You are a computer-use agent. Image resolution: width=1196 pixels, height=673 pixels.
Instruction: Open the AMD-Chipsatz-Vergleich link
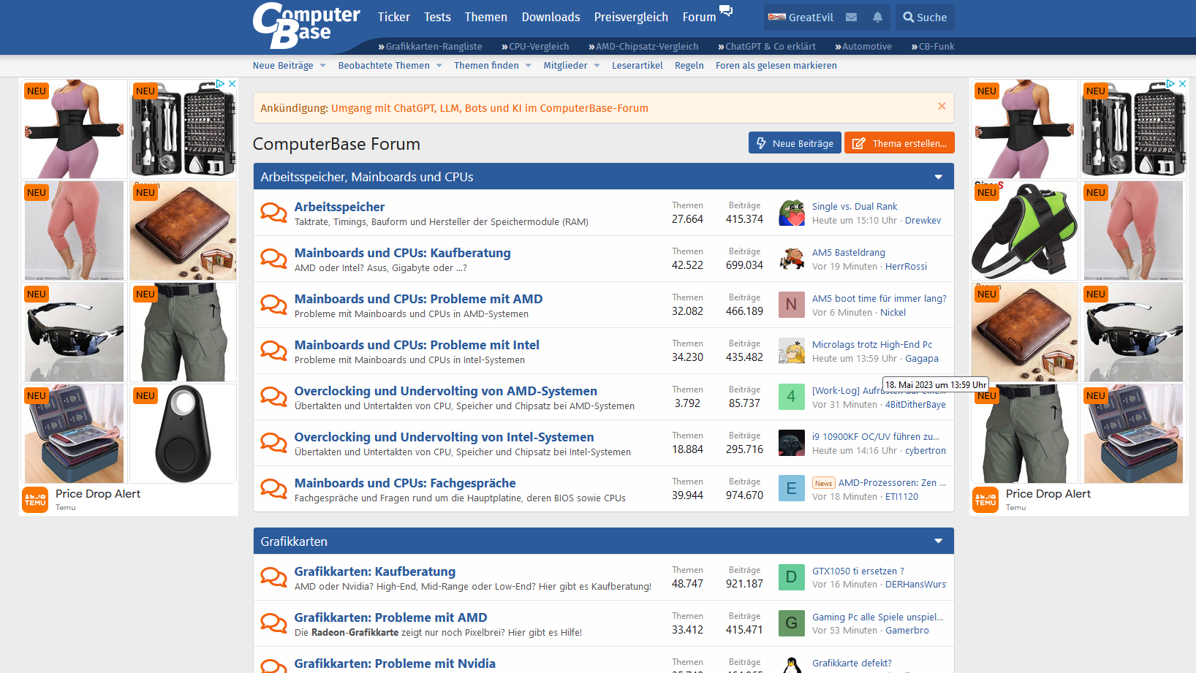(643, 46)
